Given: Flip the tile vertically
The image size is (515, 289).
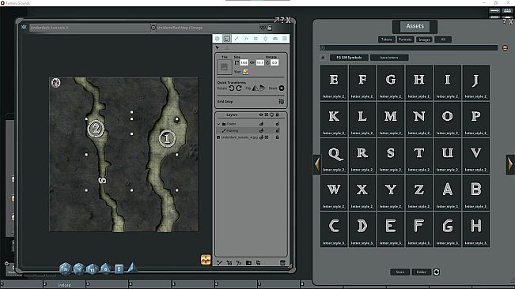Looking at the screenshot, I should tap(262, 88).
